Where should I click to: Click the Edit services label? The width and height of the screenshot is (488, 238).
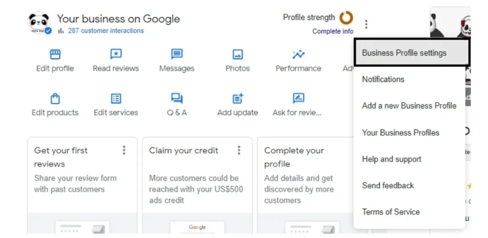pyautogui.click(x=116, y=112)
